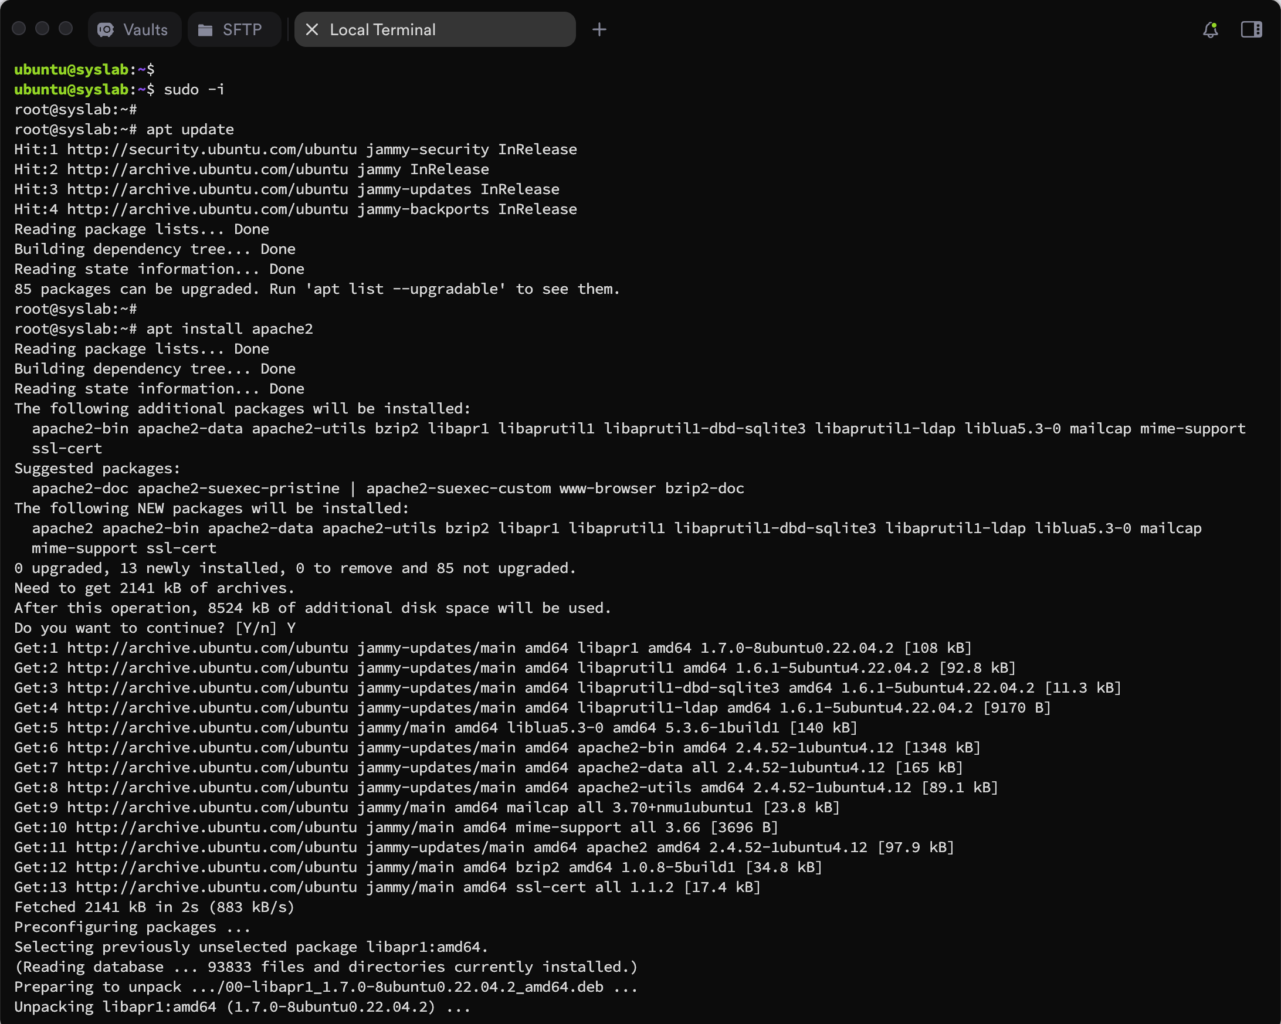The image size is (1281, 1024).
Task: Add a new tab with plus icon
Action: point(599,30)
